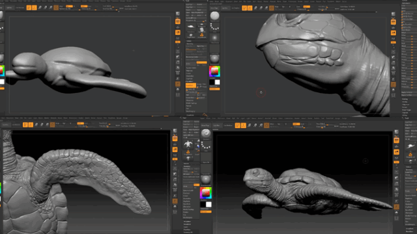Open the material sphere in head close-up window

click(214, 58)
